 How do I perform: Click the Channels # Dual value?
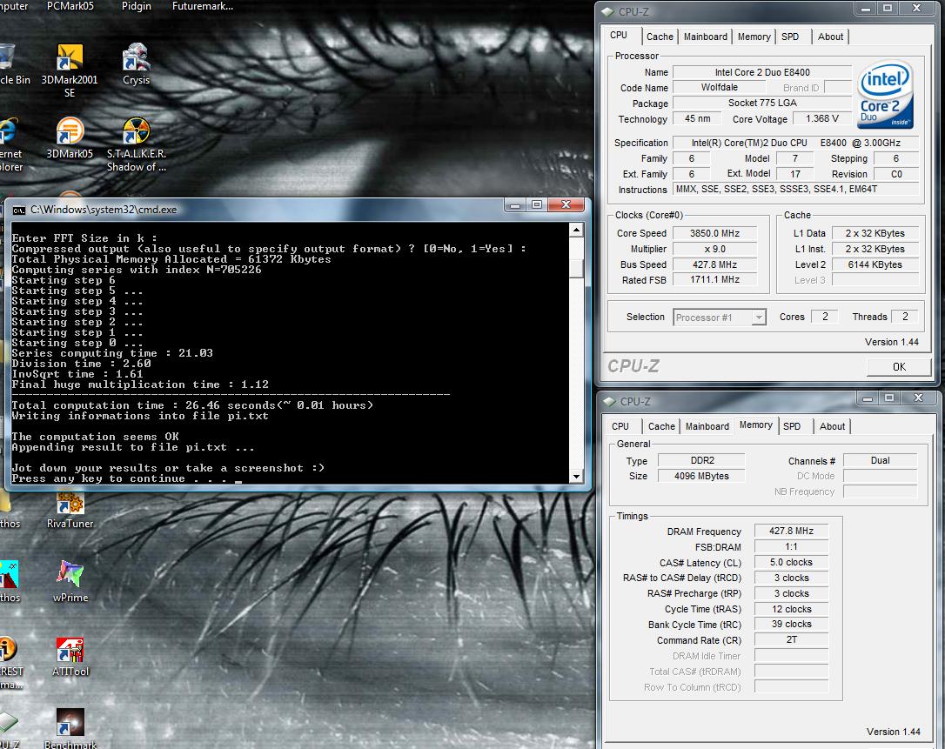click(x=880, y=460)
